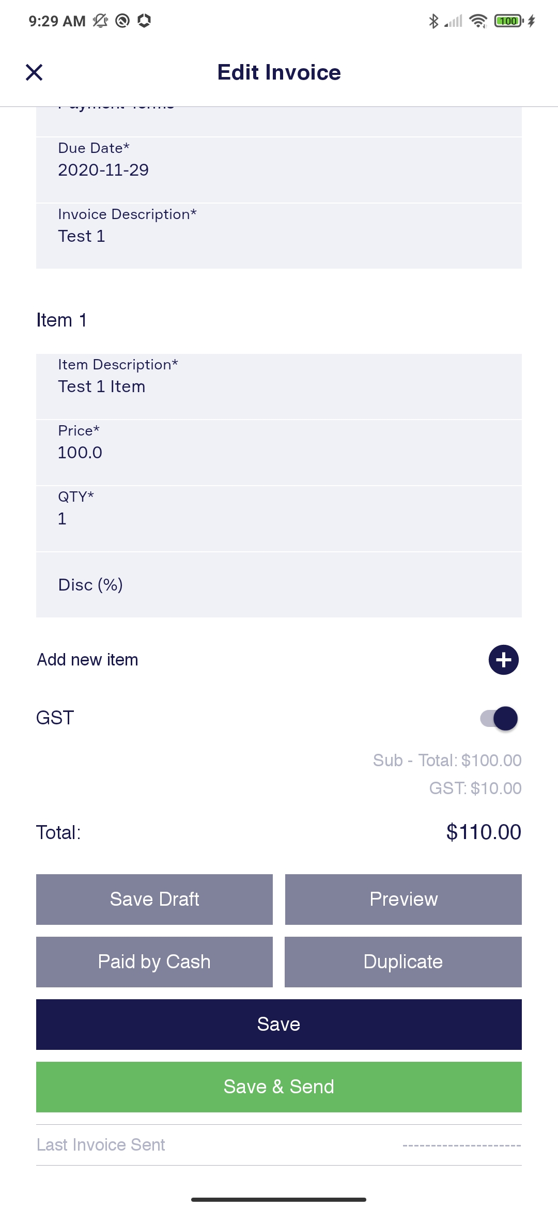Viewport: 558px width, 1209px height.
Task: Toggle the GST switch off
Action: [499, 718]
